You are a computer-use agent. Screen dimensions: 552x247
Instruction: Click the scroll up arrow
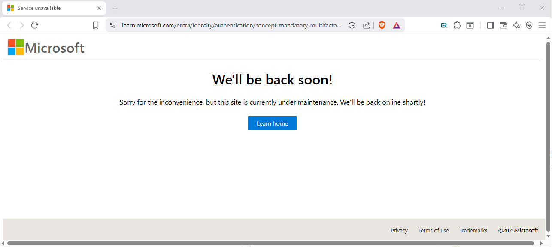point(548,38)
